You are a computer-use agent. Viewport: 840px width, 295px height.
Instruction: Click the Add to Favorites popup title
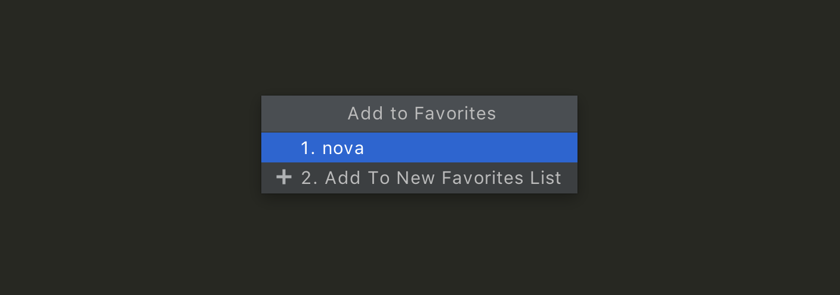(421, 113)
